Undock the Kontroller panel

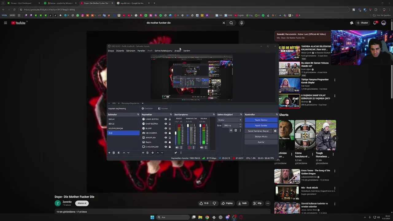(x=277, y=114)
